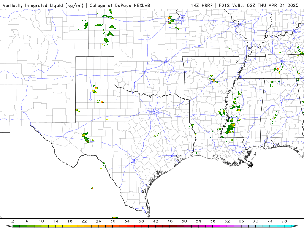Click the color scale label '22'
Screen dimensions: 304x228
(84, 221)
